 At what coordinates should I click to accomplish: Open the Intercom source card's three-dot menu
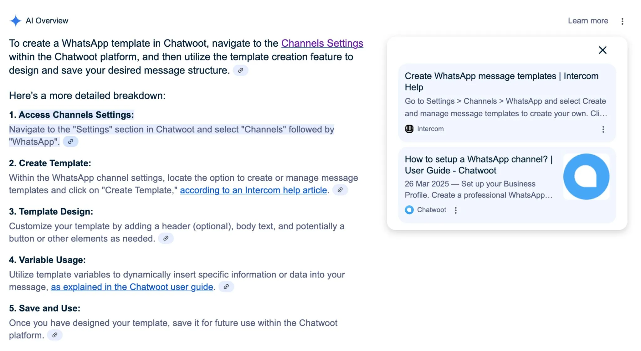tap(603, 129)
